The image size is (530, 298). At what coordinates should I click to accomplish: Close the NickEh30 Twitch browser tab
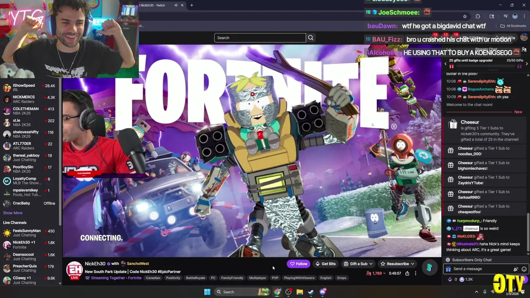tap(182, 5)
